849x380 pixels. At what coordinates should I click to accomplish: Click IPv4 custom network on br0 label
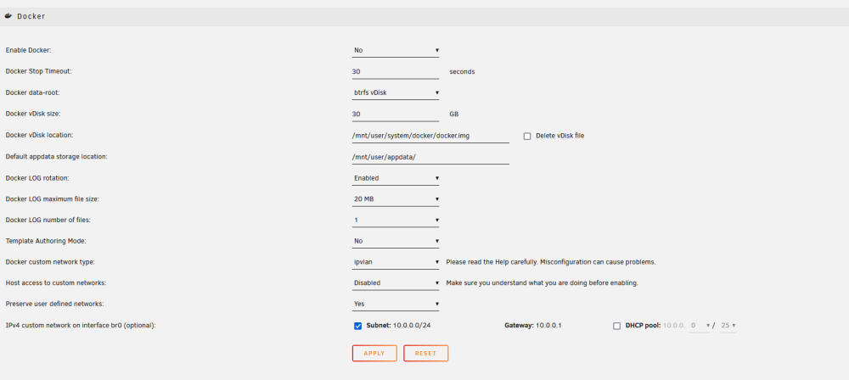[81, 326]
